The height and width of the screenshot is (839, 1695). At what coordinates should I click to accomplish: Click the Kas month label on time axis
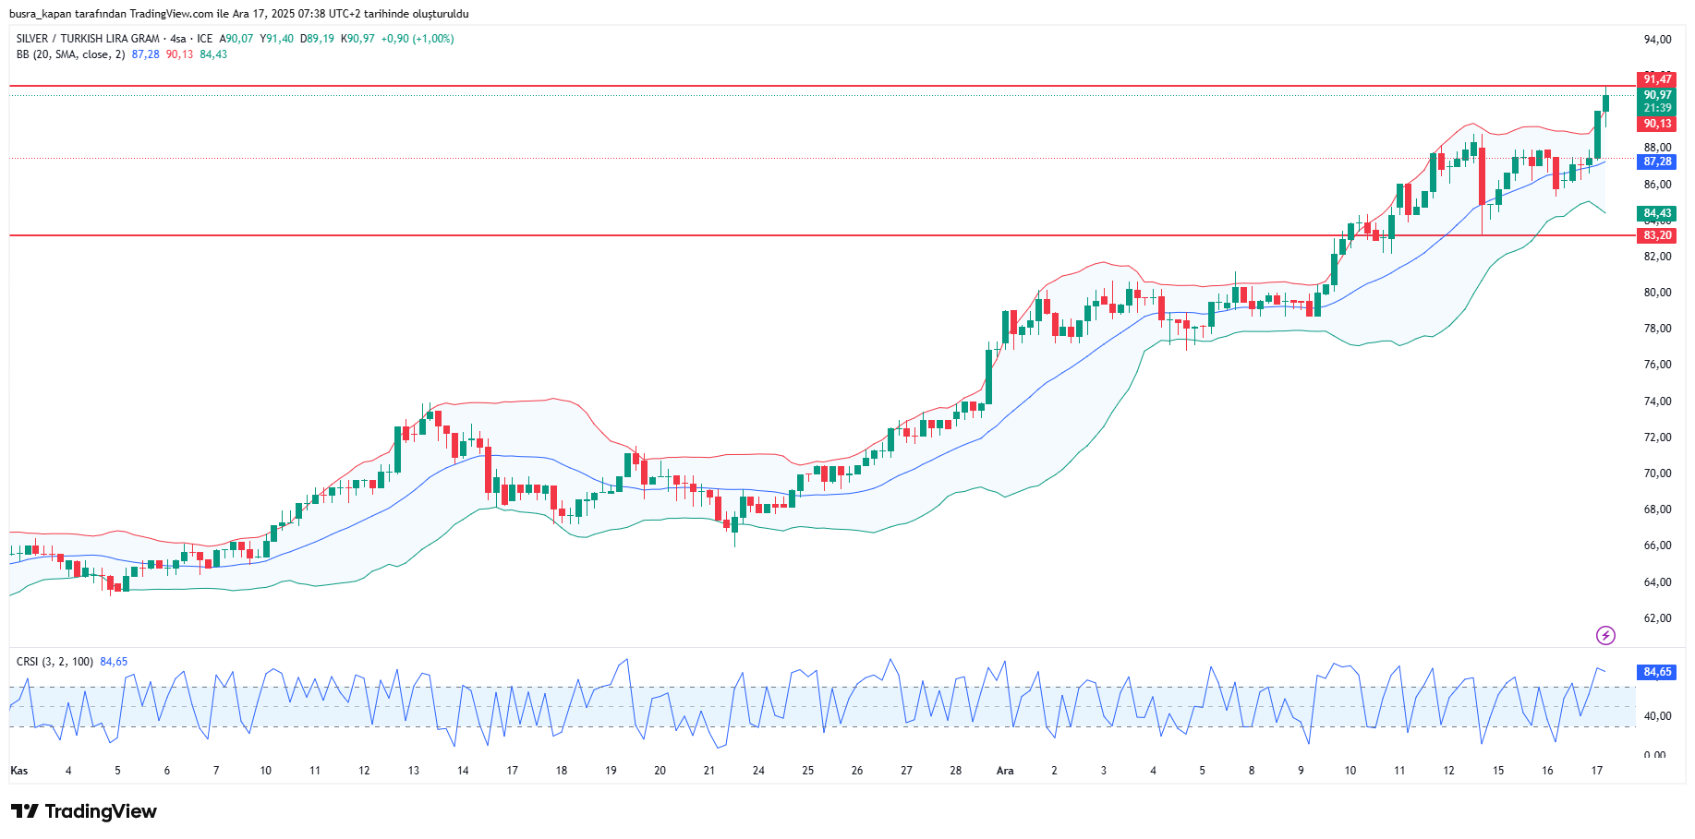coord(18,771)
